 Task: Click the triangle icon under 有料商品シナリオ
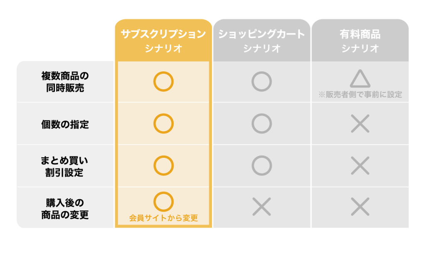(x=360, y=78)
